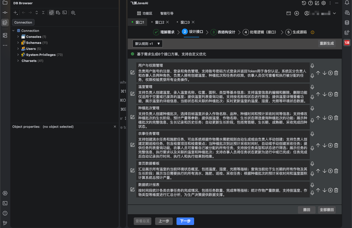352x228 pixels.
Task: Open the AI database sparkle sidebar icon
Action: (x=347, y=32)
